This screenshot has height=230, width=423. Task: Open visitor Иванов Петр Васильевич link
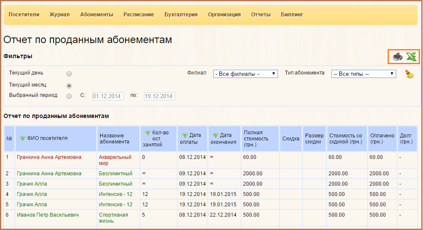click(x=47, y=214)
